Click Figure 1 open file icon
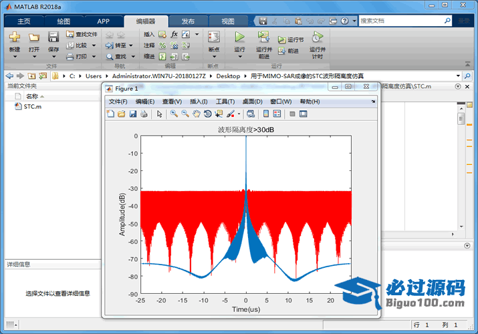Image resolution: width=478 pixels, height=334 pixels. click(121, 114)
